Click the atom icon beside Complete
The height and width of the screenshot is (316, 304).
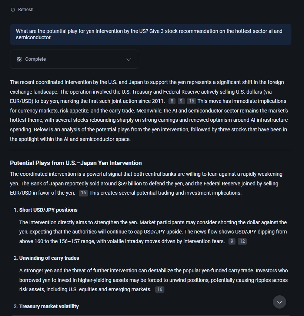19,59
